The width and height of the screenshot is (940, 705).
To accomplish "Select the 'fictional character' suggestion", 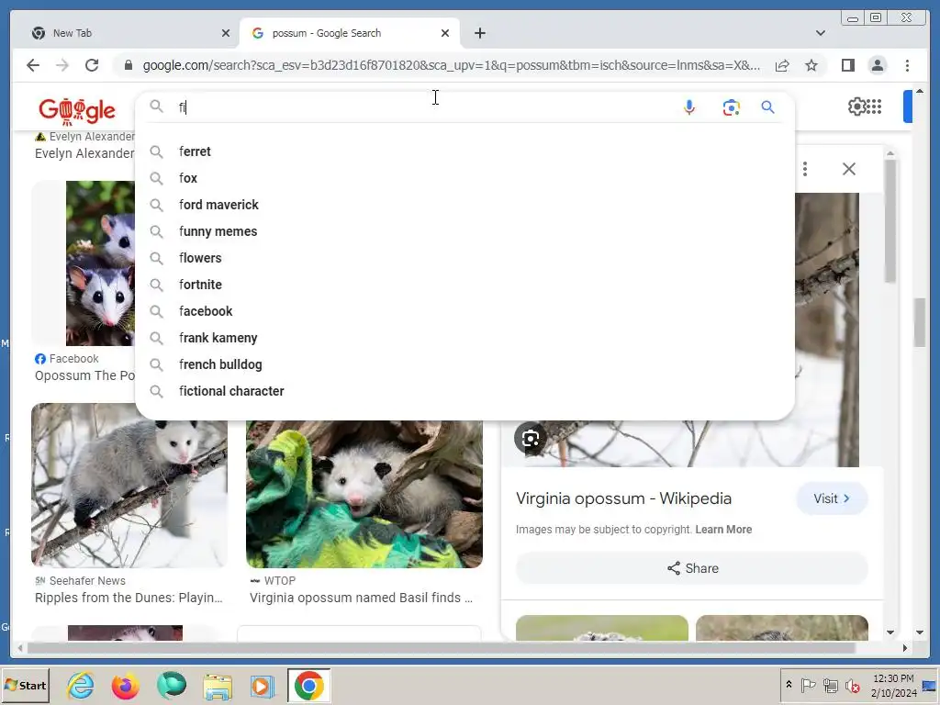I will (464, 391).
